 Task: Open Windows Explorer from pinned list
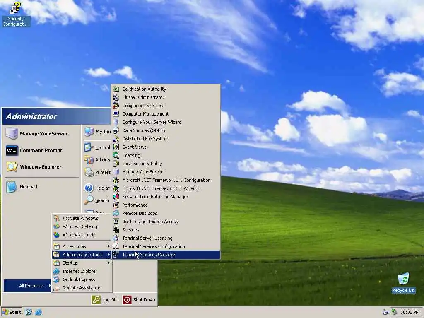click(x=42, y=167)
